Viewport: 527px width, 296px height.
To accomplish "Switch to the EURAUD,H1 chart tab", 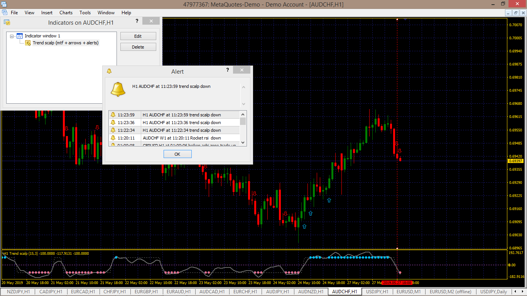I will (x=179, y=292).
